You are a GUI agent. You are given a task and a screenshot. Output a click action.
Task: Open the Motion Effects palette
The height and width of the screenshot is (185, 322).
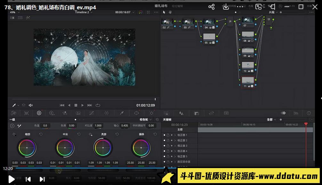coord(78,113)
